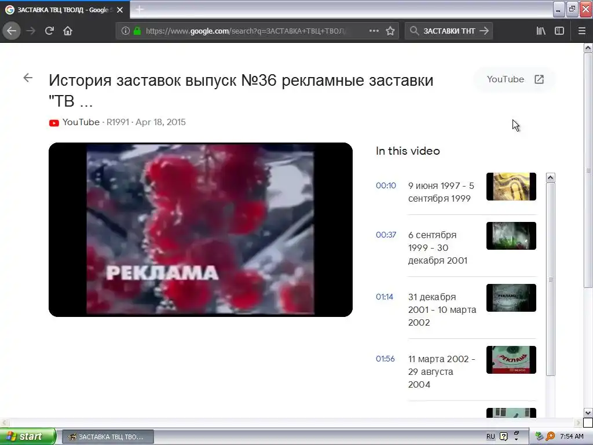Click the 00:37 chapter dark green thumbnail
Viewport: 593px width, 445px height.
coord(511,236)
